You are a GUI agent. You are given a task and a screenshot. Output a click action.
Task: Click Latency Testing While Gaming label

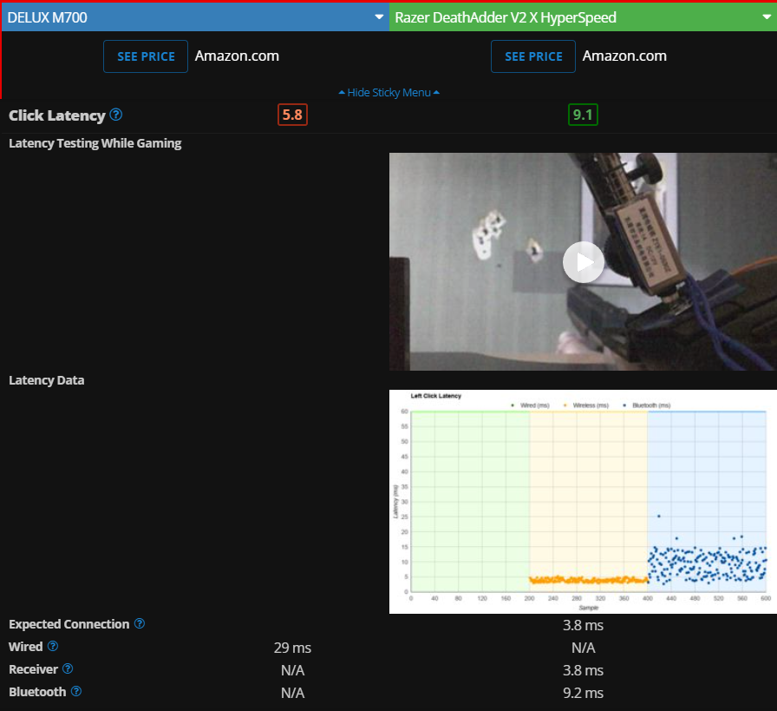(x=95, y=143)
